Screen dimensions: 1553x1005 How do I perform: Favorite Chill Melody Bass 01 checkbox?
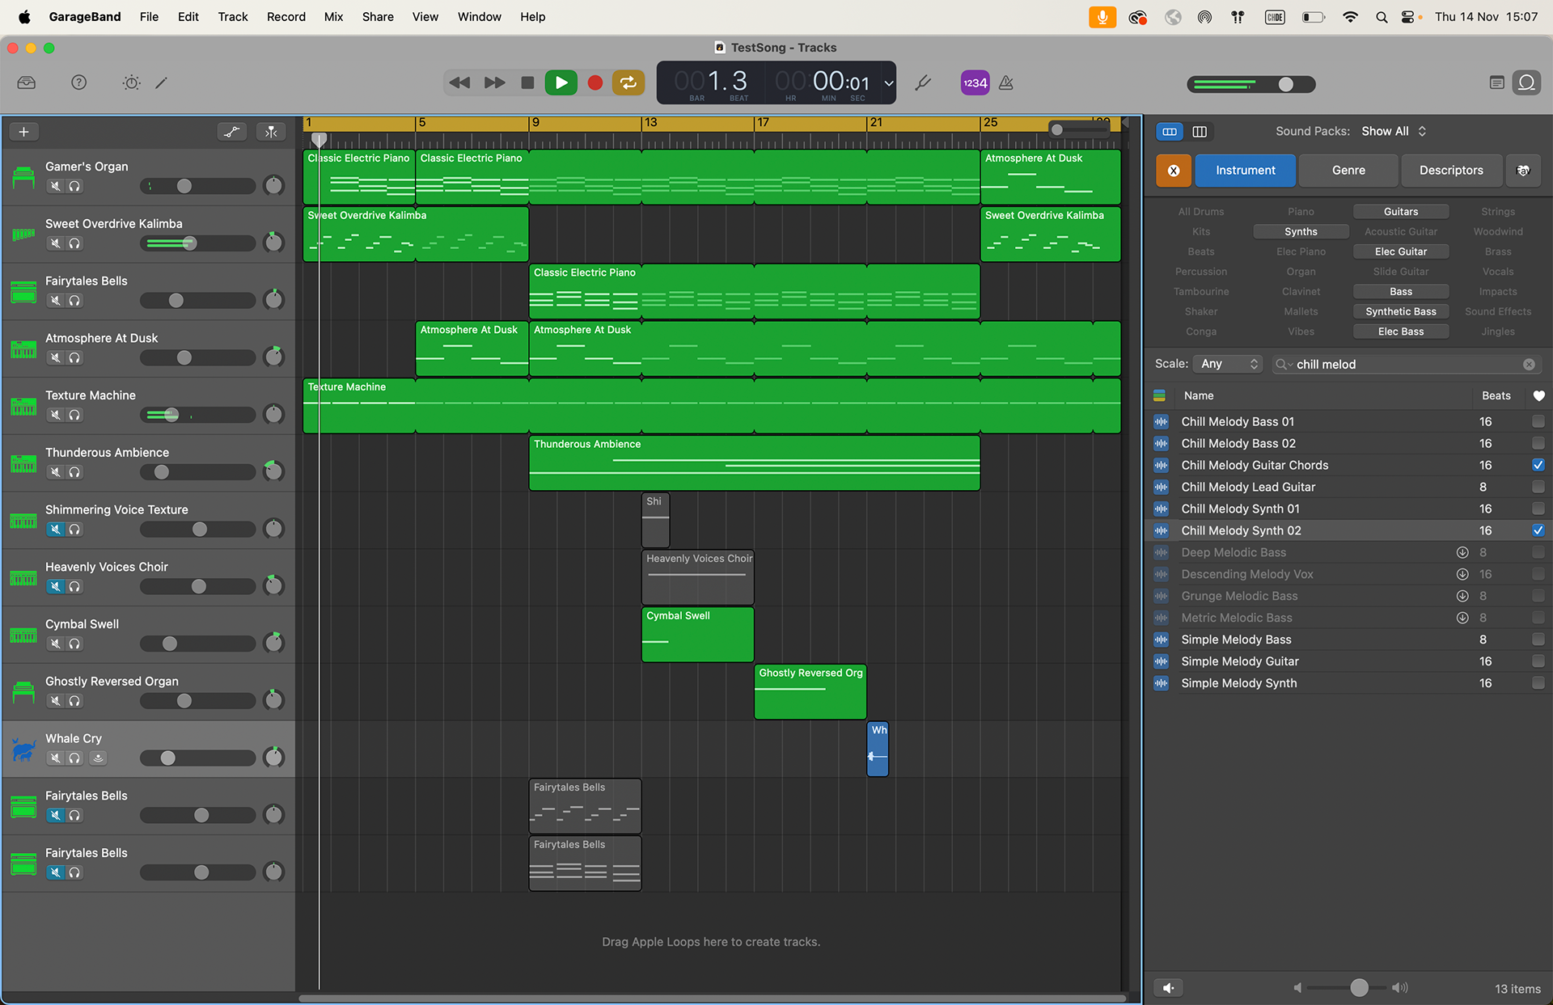click(x=1538, y=421)
